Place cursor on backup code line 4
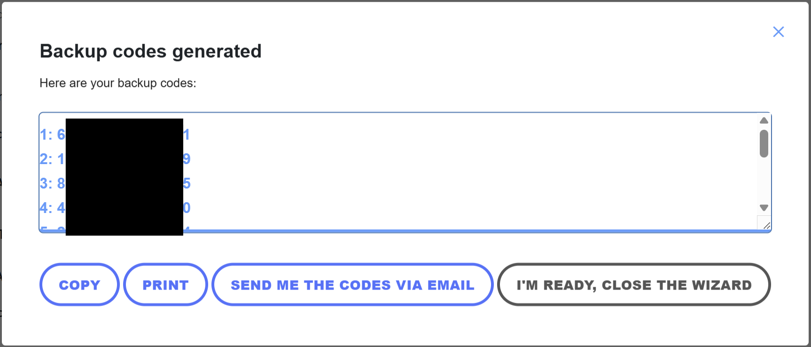This screenshot has width=811, height=347. coord(115,208)
